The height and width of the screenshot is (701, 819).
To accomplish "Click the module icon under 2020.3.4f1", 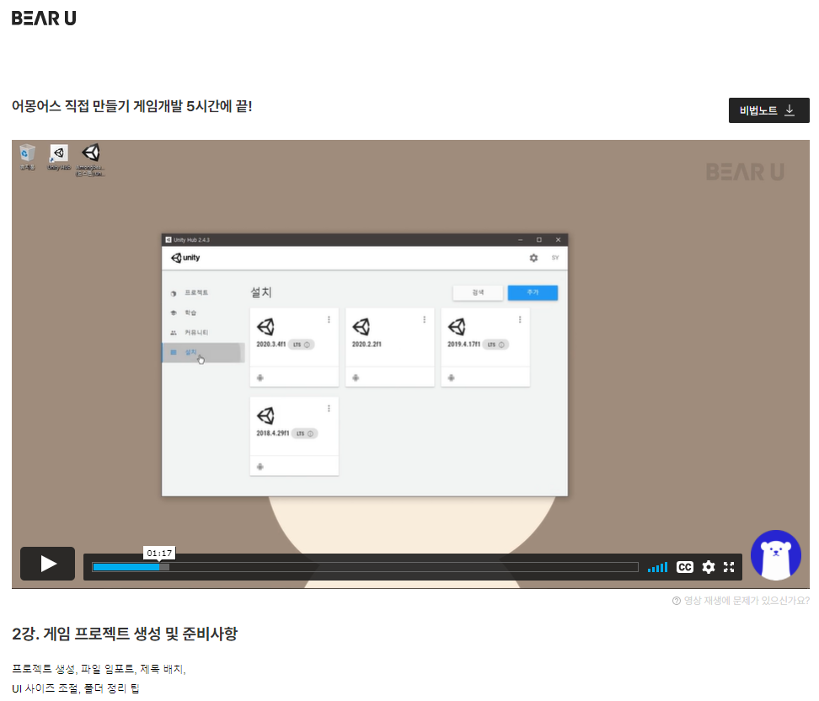I will 260,377.
